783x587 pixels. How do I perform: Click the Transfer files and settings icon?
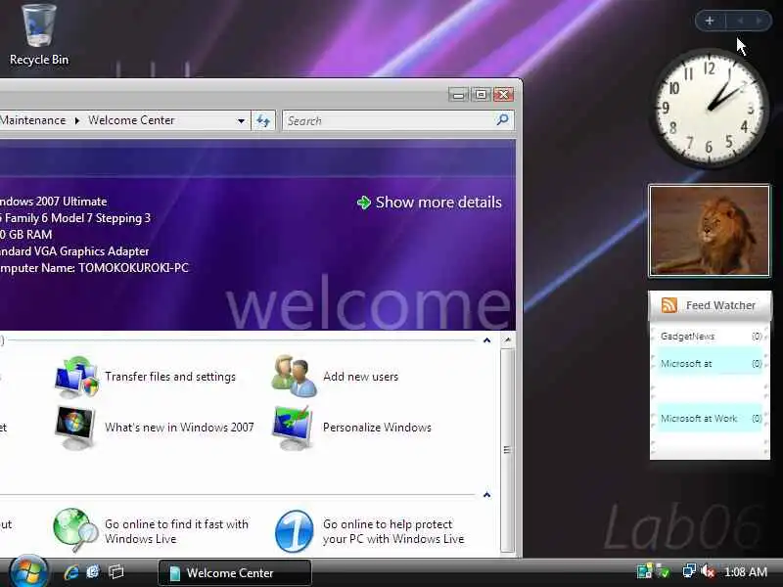[x=76, y=377]
